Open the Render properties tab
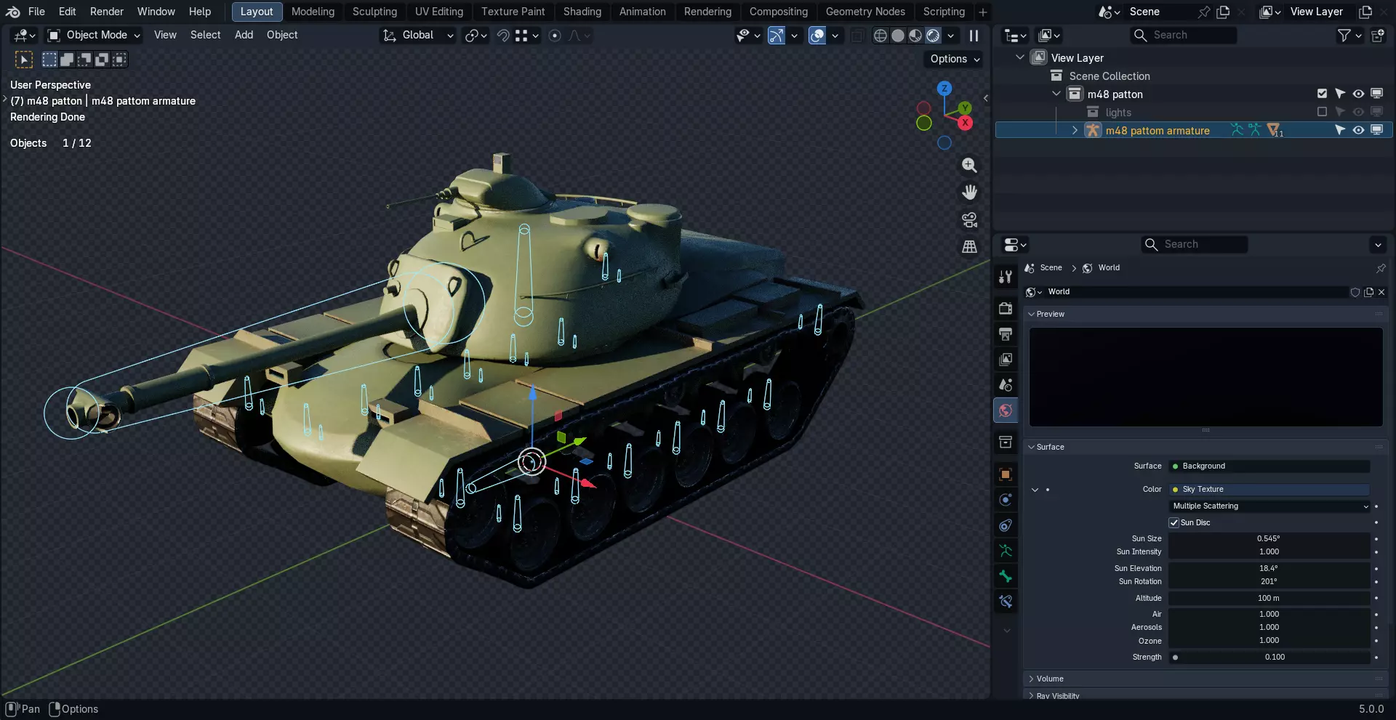The image size is (1396, 720). (x=1006, y=309)
